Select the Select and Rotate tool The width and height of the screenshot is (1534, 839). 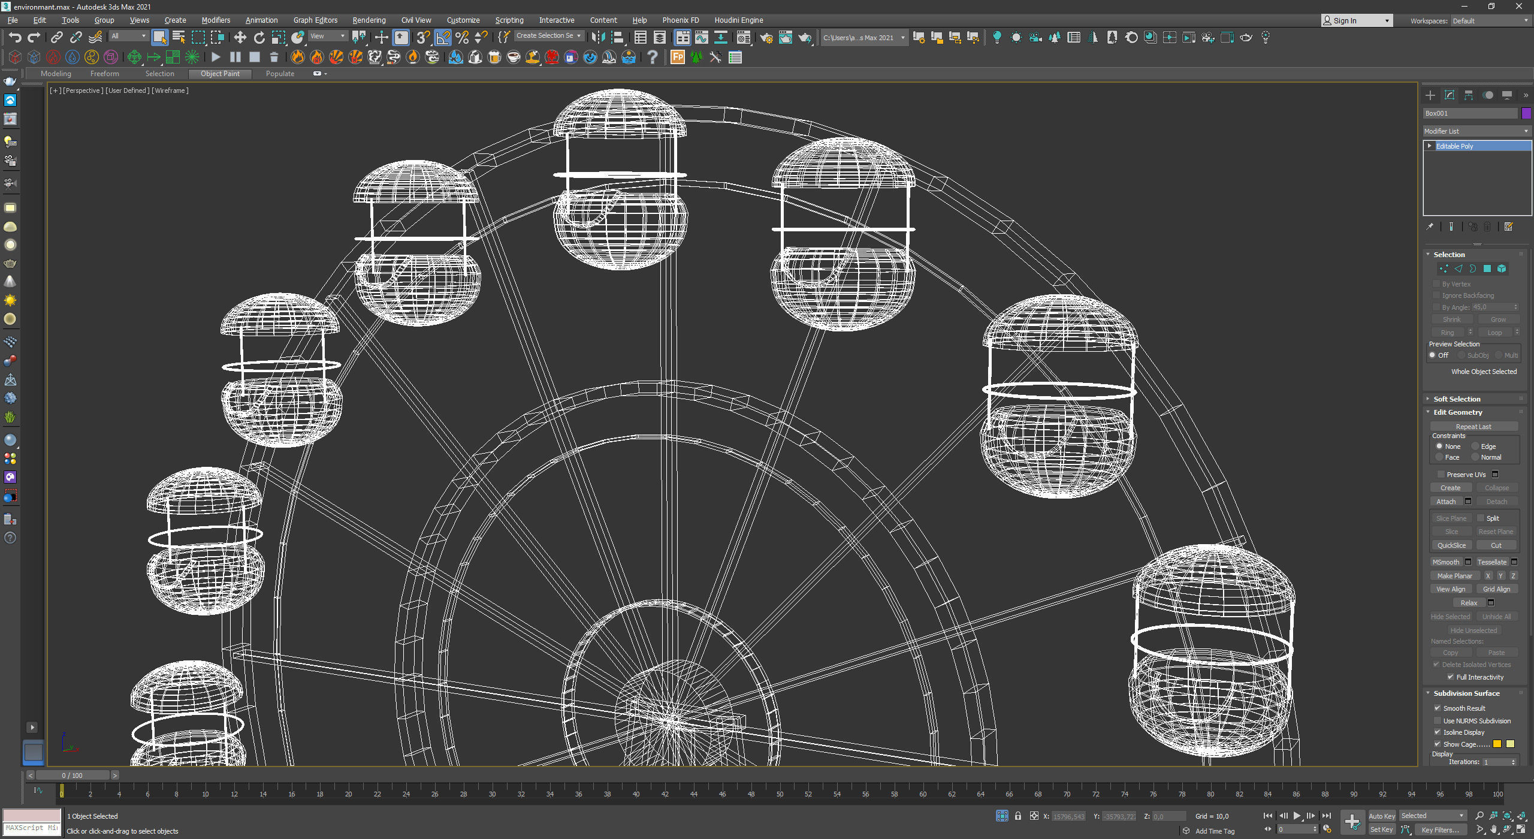(259, 37)
